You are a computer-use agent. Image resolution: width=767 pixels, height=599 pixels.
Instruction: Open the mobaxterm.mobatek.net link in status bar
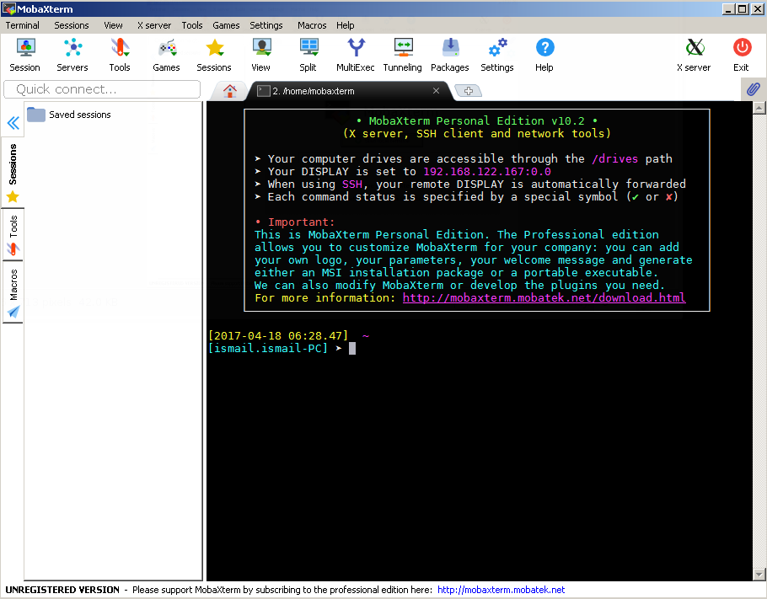tap(501, 590)
